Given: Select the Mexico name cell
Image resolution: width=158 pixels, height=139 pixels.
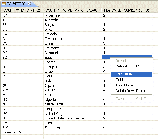Looking at the screenshot, I should [x=73, y=95].
